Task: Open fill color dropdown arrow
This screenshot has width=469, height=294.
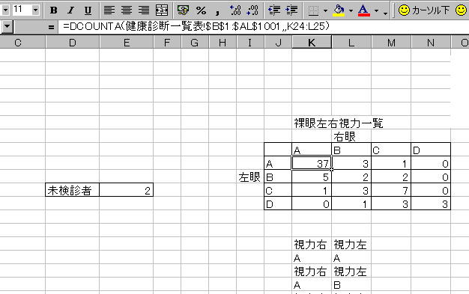Action: (351, 11)
